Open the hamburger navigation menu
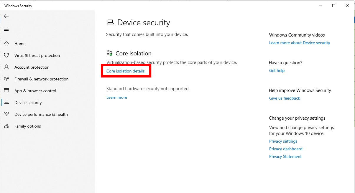 6,29
